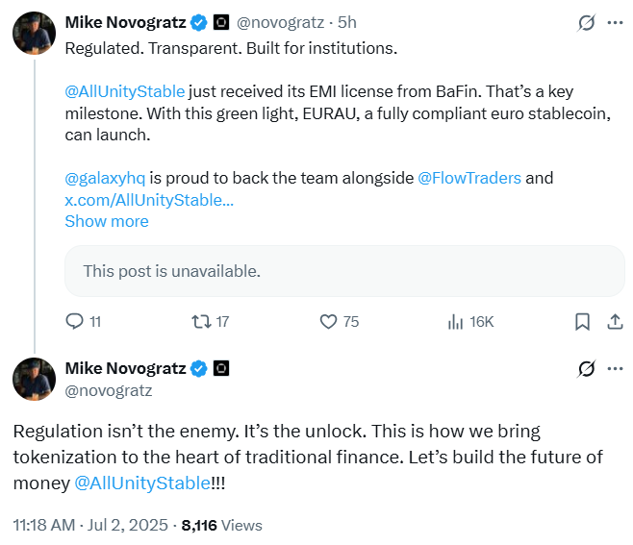Click Grok icon on the second post
This screenshot has width=633, height=545.
pyautogui.click(x=583, y=368)
